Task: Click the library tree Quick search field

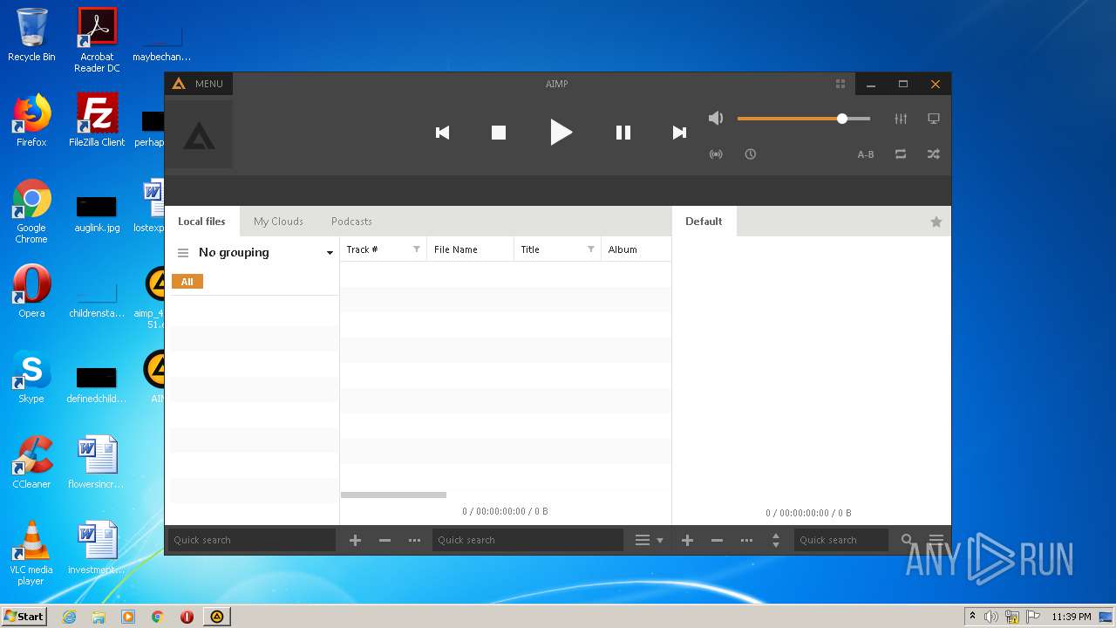Action: click(252, 540)
